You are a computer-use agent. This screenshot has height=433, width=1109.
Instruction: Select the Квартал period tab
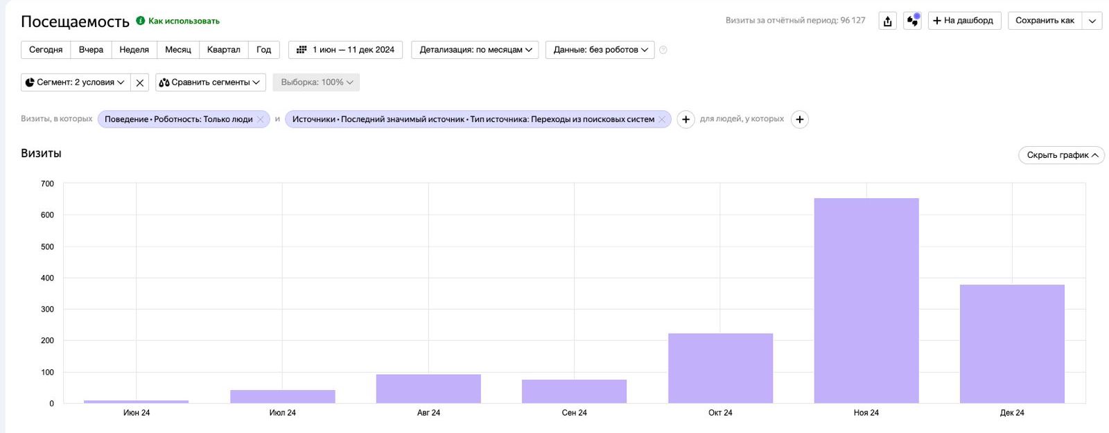224,50
